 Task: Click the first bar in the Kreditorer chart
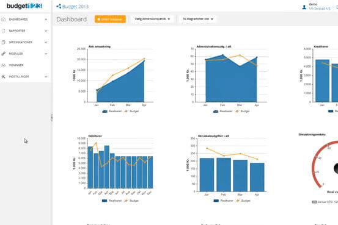coord(322,80)
